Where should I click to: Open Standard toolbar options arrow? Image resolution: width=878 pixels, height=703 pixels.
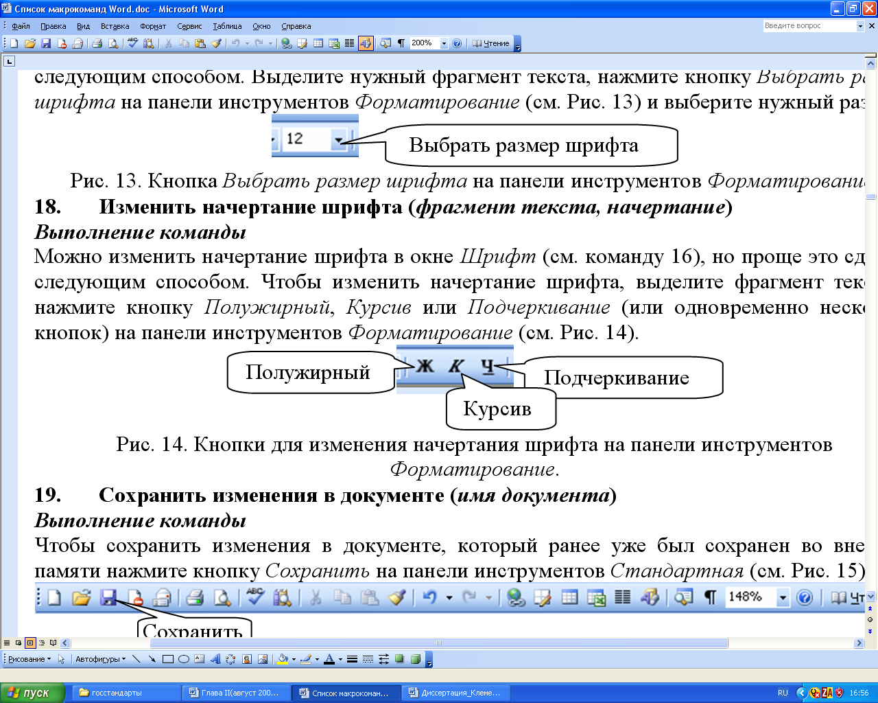click(517, 44)
